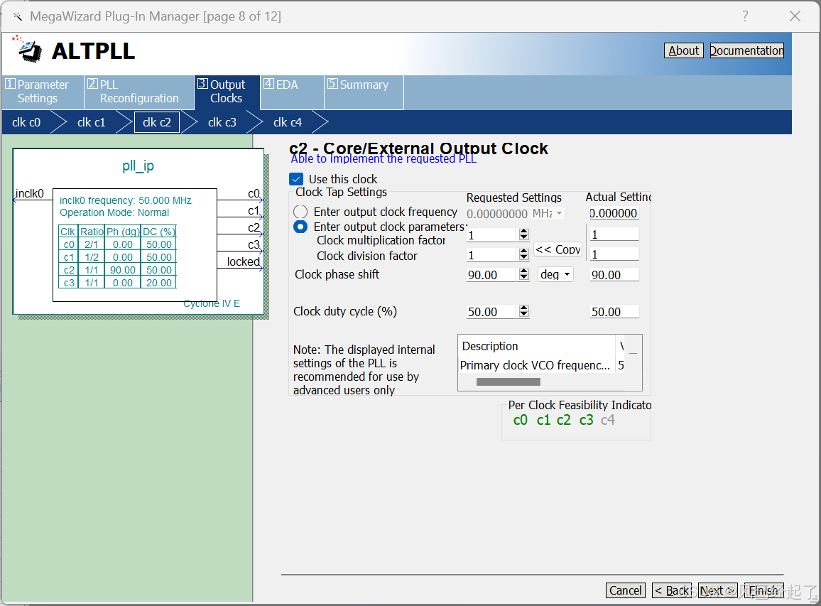Image resolution: width=821 pixels, height=606 pixels.
Task: Go to clk c4 subpage
Action: coord(288,122)
